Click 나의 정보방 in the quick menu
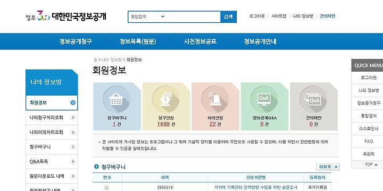383x191 pixels. coord(369,90)
